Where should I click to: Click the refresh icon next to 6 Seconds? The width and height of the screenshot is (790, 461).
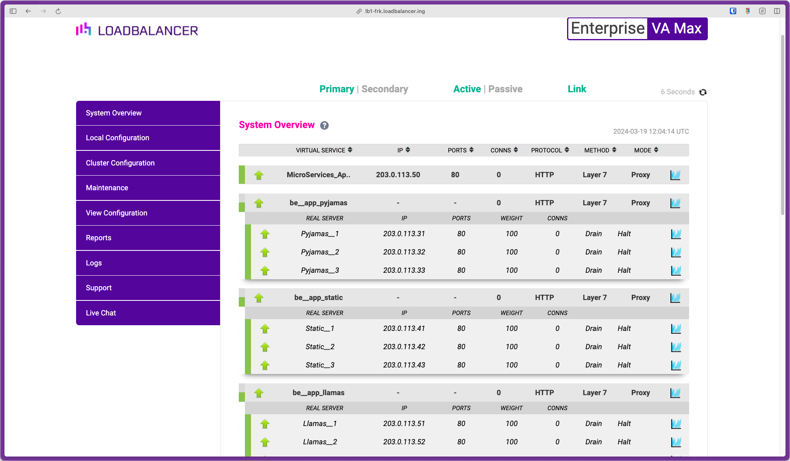pos(703,92)
